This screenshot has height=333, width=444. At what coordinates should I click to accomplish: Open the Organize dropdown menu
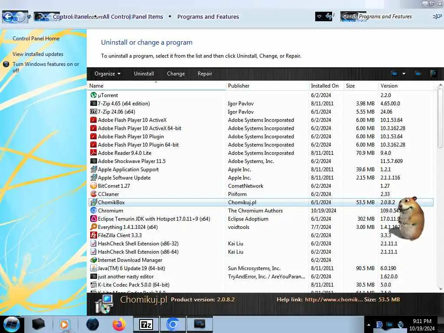pos(108,74)
